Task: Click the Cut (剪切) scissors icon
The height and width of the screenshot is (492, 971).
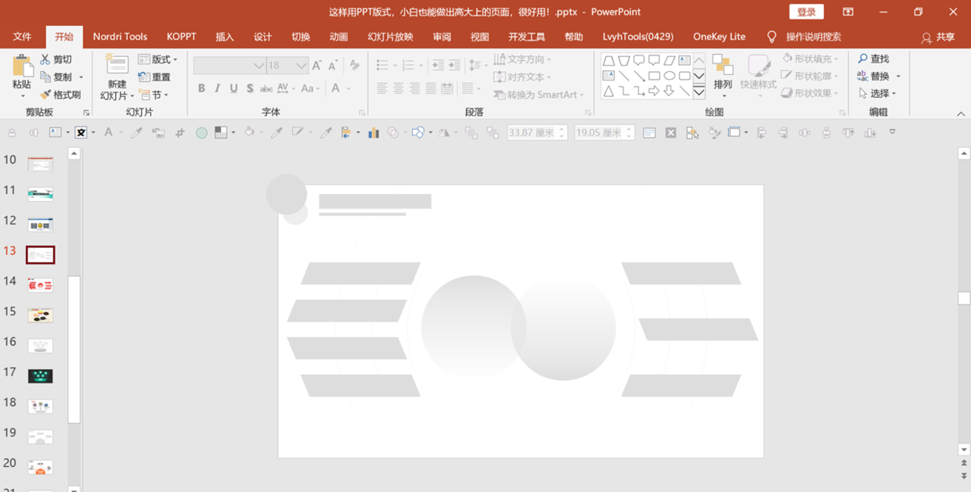Action: pyautogui.click(x=45, y=59)
